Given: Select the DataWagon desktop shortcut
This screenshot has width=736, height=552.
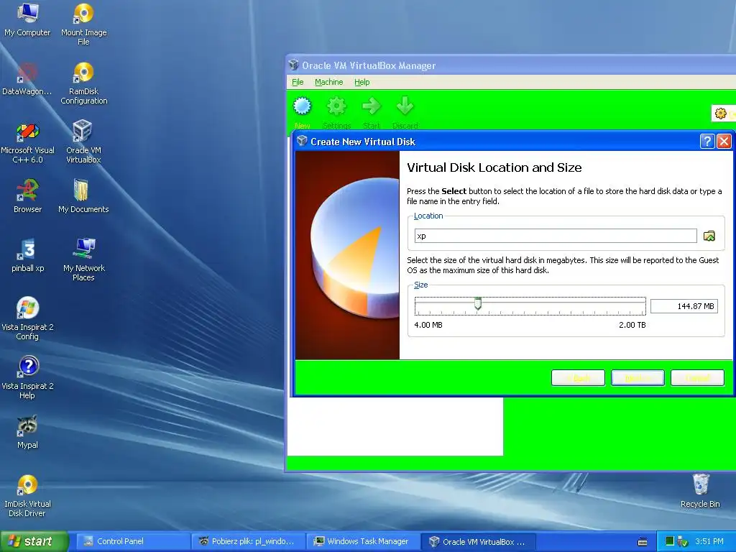Looking at the screenshot, I should point(27,79).
